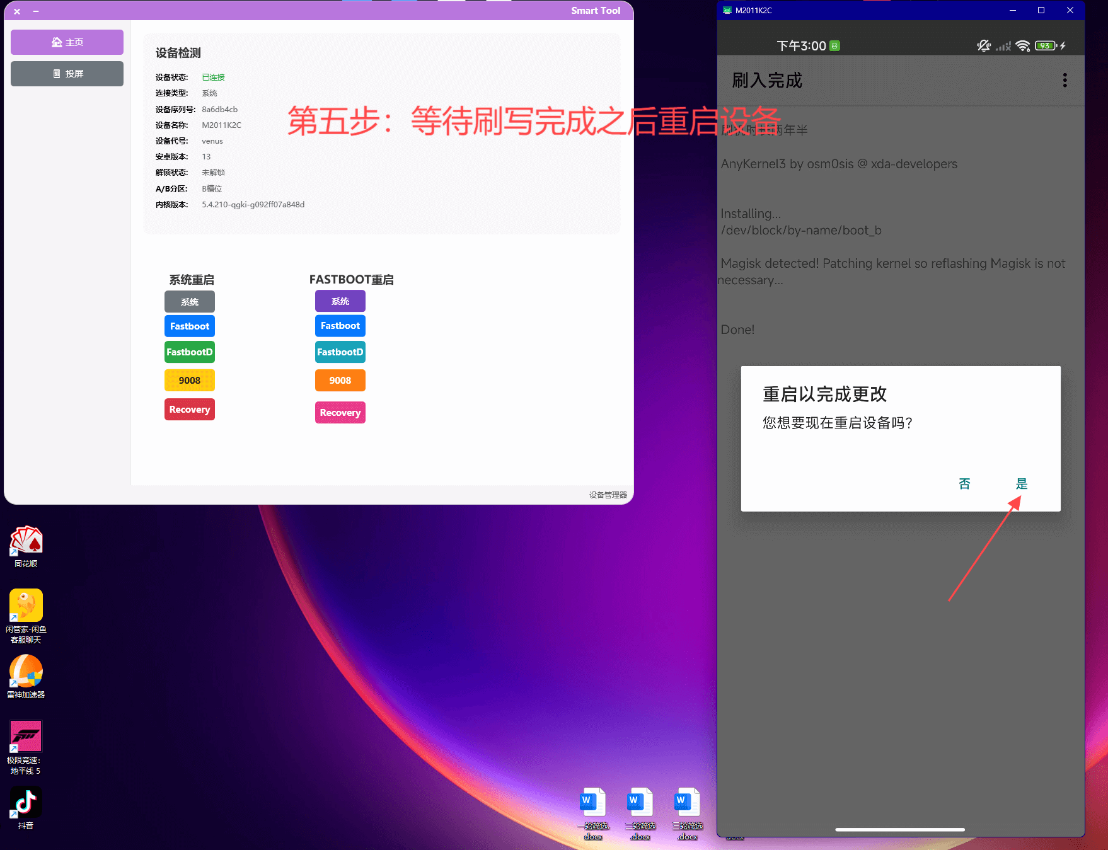Open 设备管理器 link at Smart Tool bottom
The width and height of the screenshot is (1108, 850).
[x=608, y=495]
